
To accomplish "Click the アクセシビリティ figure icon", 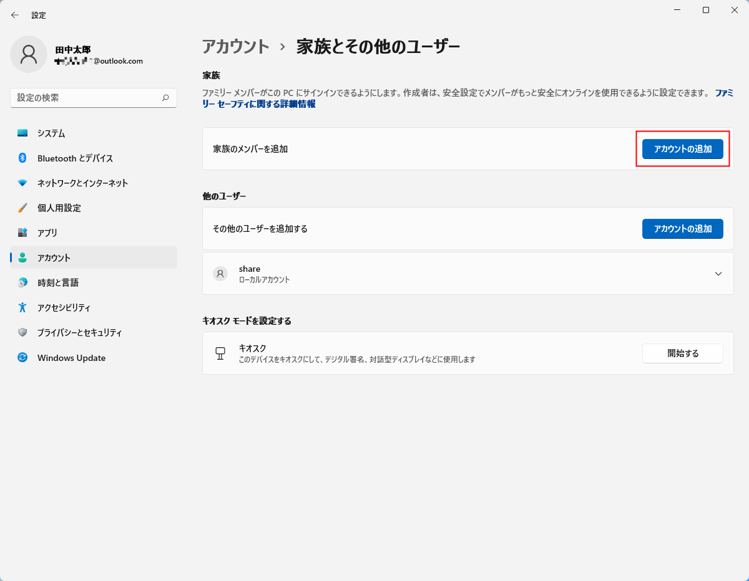I will pos(22,307).
